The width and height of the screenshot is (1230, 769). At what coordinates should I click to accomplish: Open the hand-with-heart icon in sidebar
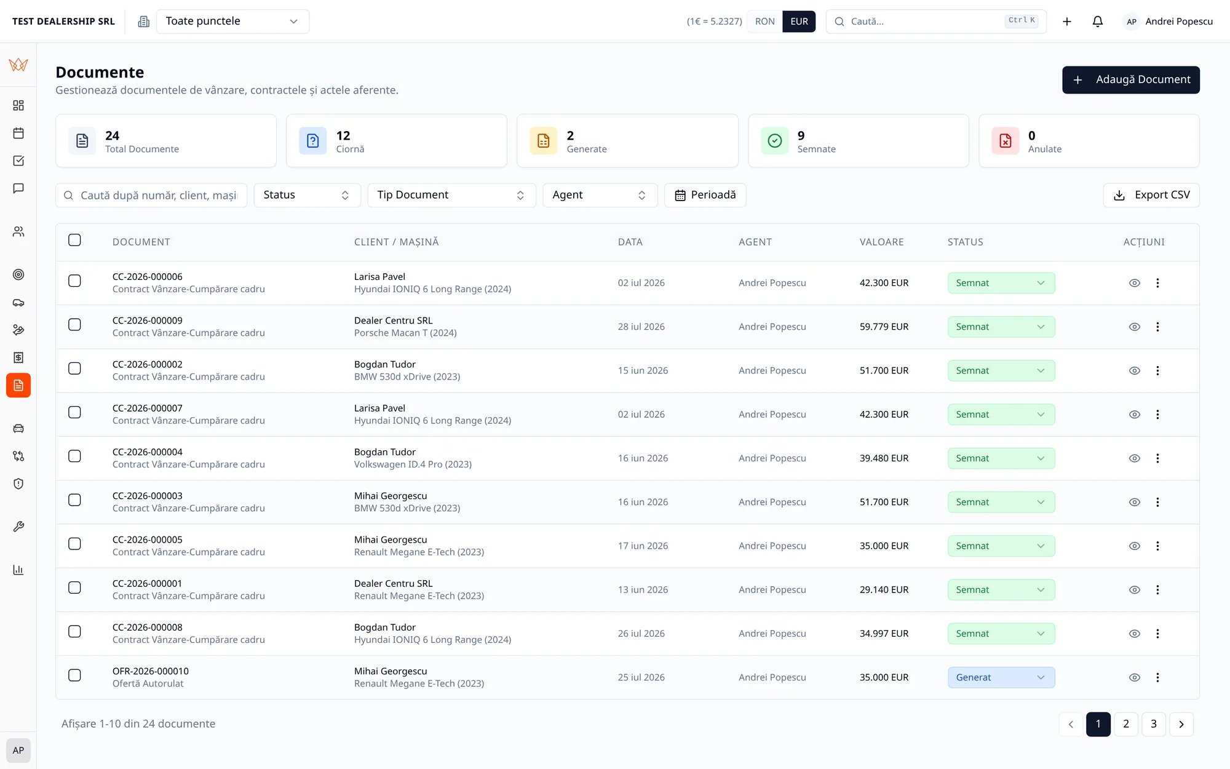point(18,330)
